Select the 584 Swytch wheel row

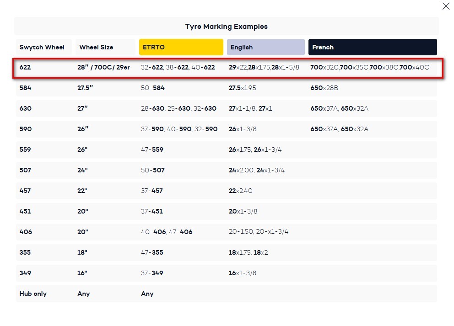click(26, 88)
